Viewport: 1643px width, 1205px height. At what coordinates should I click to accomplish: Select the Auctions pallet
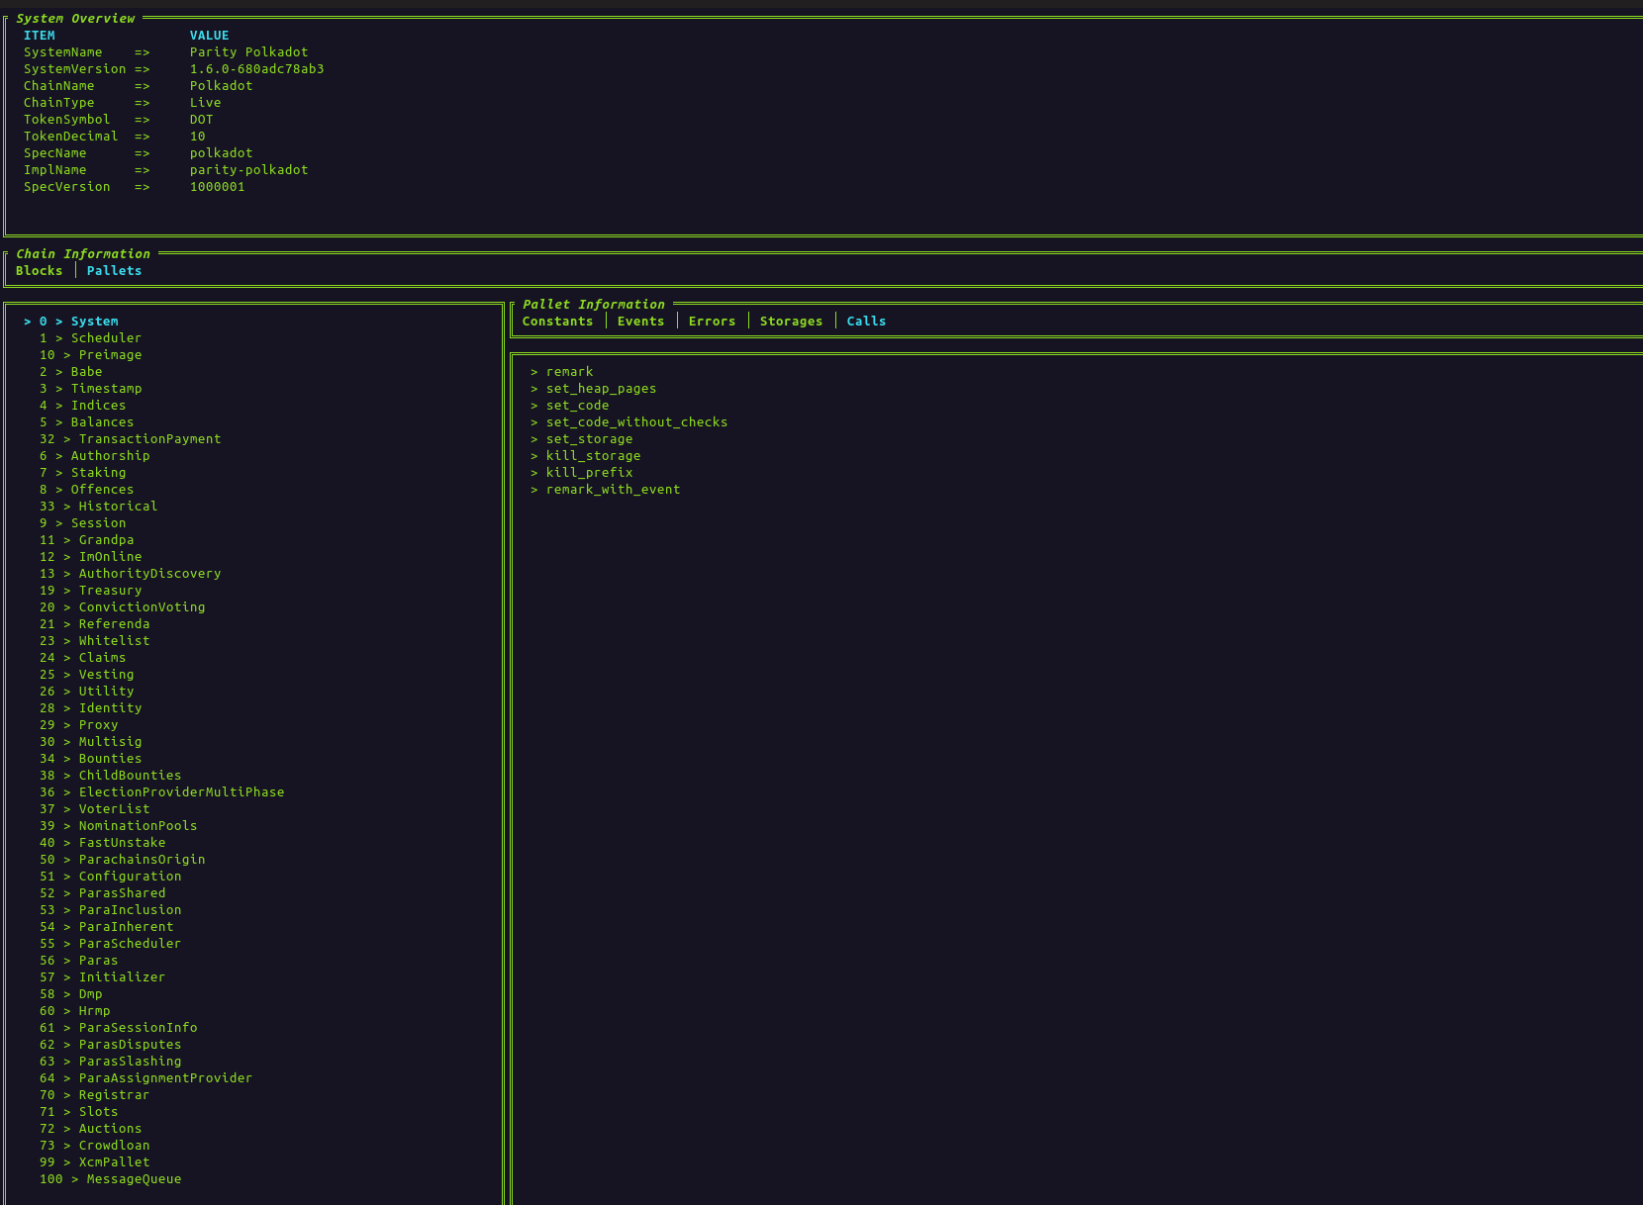tap(90, 1129)
